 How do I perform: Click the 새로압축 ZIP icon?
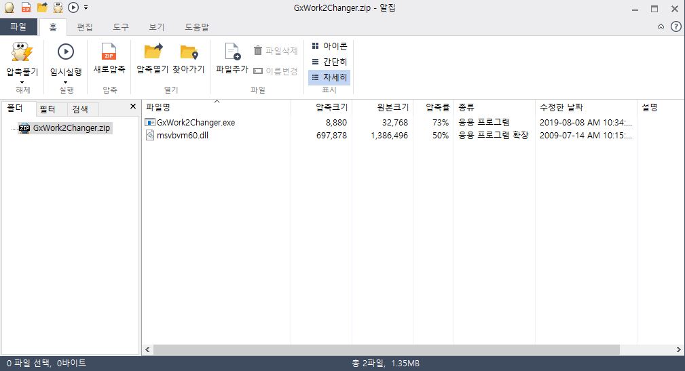click(109, 51)
